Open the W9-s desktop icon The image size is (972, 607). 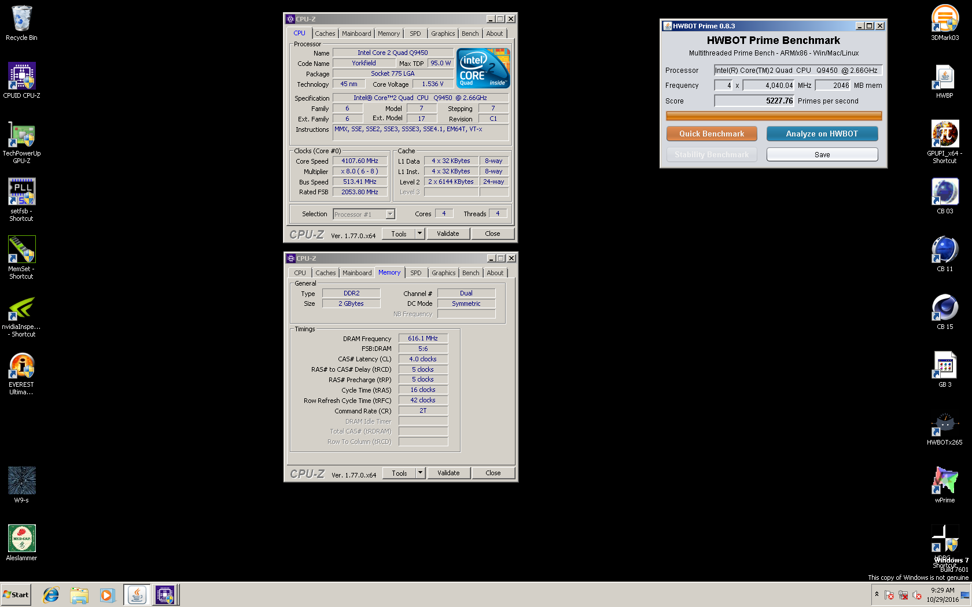point(21,485)
